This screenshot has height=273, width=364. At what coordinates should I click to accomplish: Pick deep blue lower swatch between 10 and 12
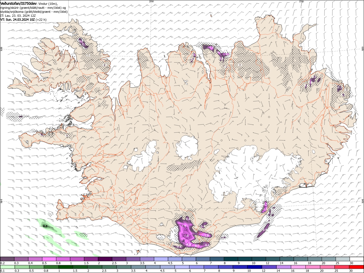coord(254,267)
